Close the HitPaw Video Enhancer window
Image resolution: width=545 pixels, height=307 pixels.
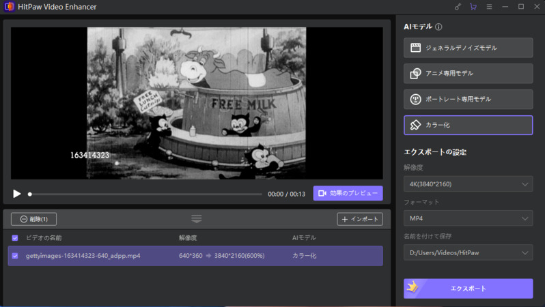click(x=537, y=7)
